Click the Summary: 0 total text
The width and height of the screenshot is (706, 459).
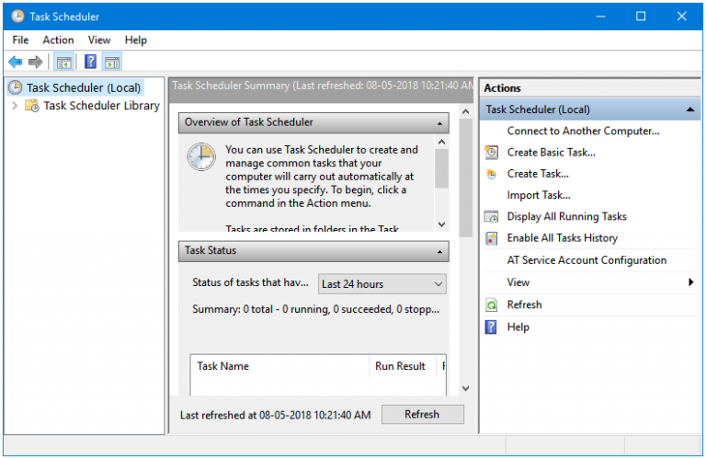pos(315,309)
